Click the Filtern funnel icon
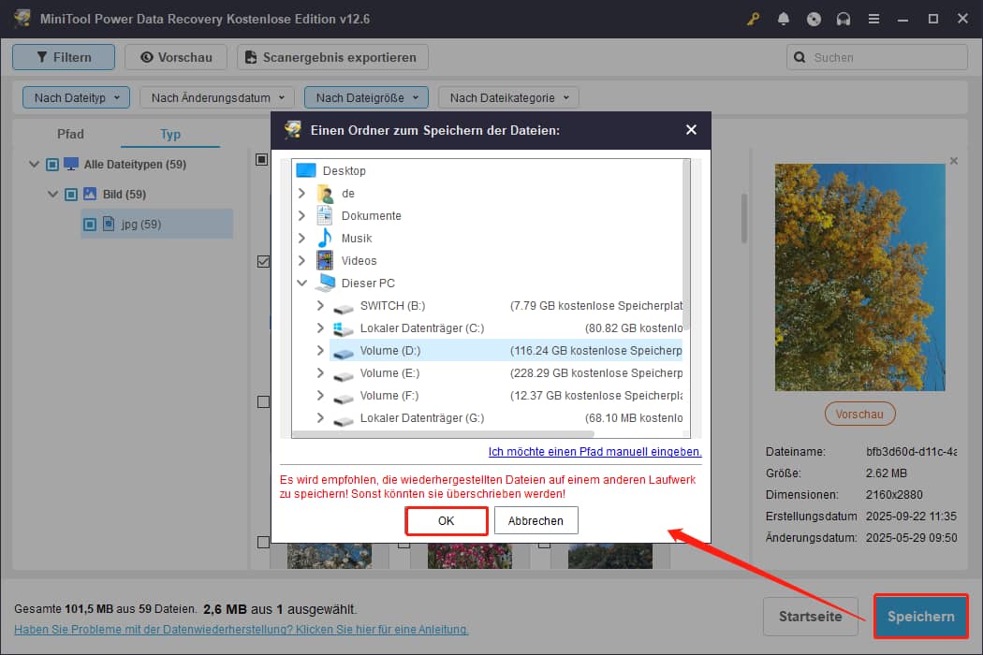This screenshot has height=655, width=983. (x=43, y=57)
